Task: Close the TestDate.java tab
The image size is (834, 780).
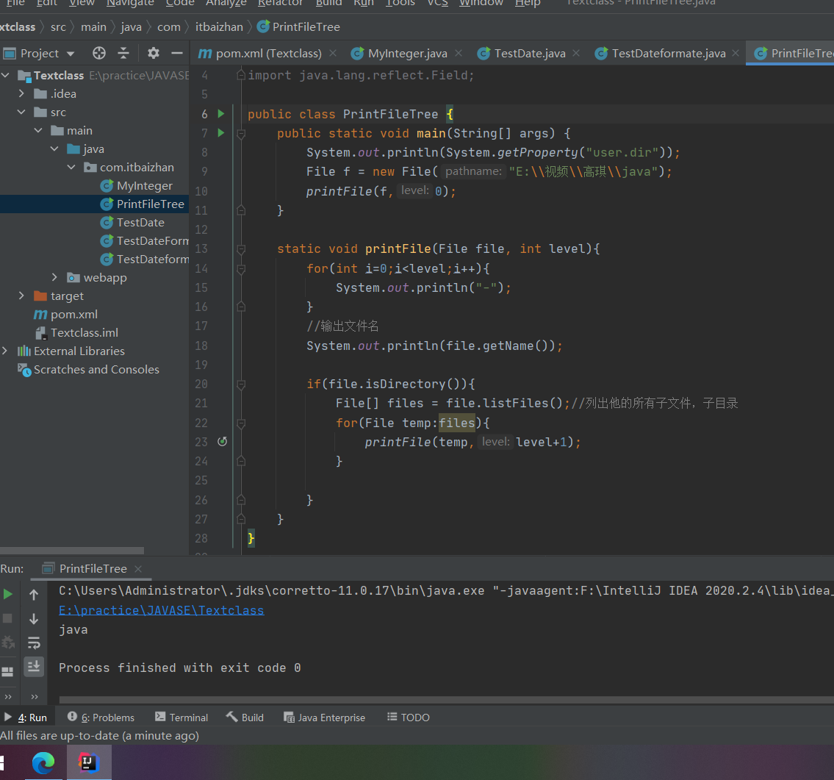Action: point(576,53)
